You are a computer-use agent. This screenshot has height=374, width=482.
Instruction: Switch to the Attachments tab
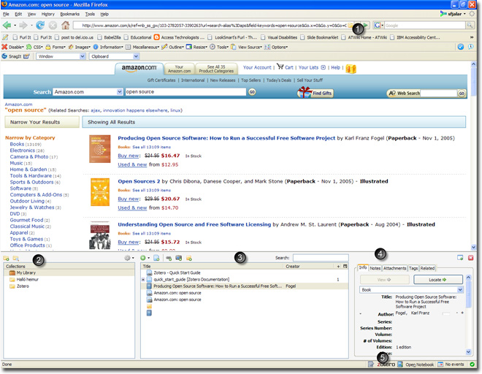coord(394,268)
